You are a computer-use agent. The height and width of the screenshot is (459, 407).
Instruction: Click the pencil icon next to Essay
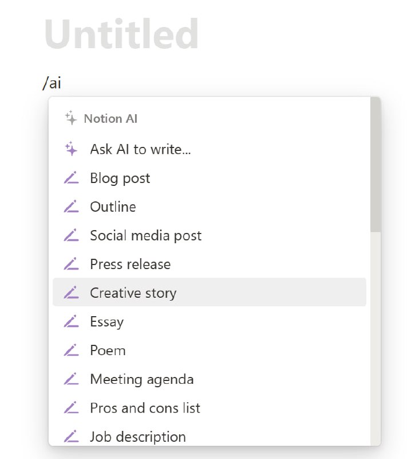coord(71,321)
